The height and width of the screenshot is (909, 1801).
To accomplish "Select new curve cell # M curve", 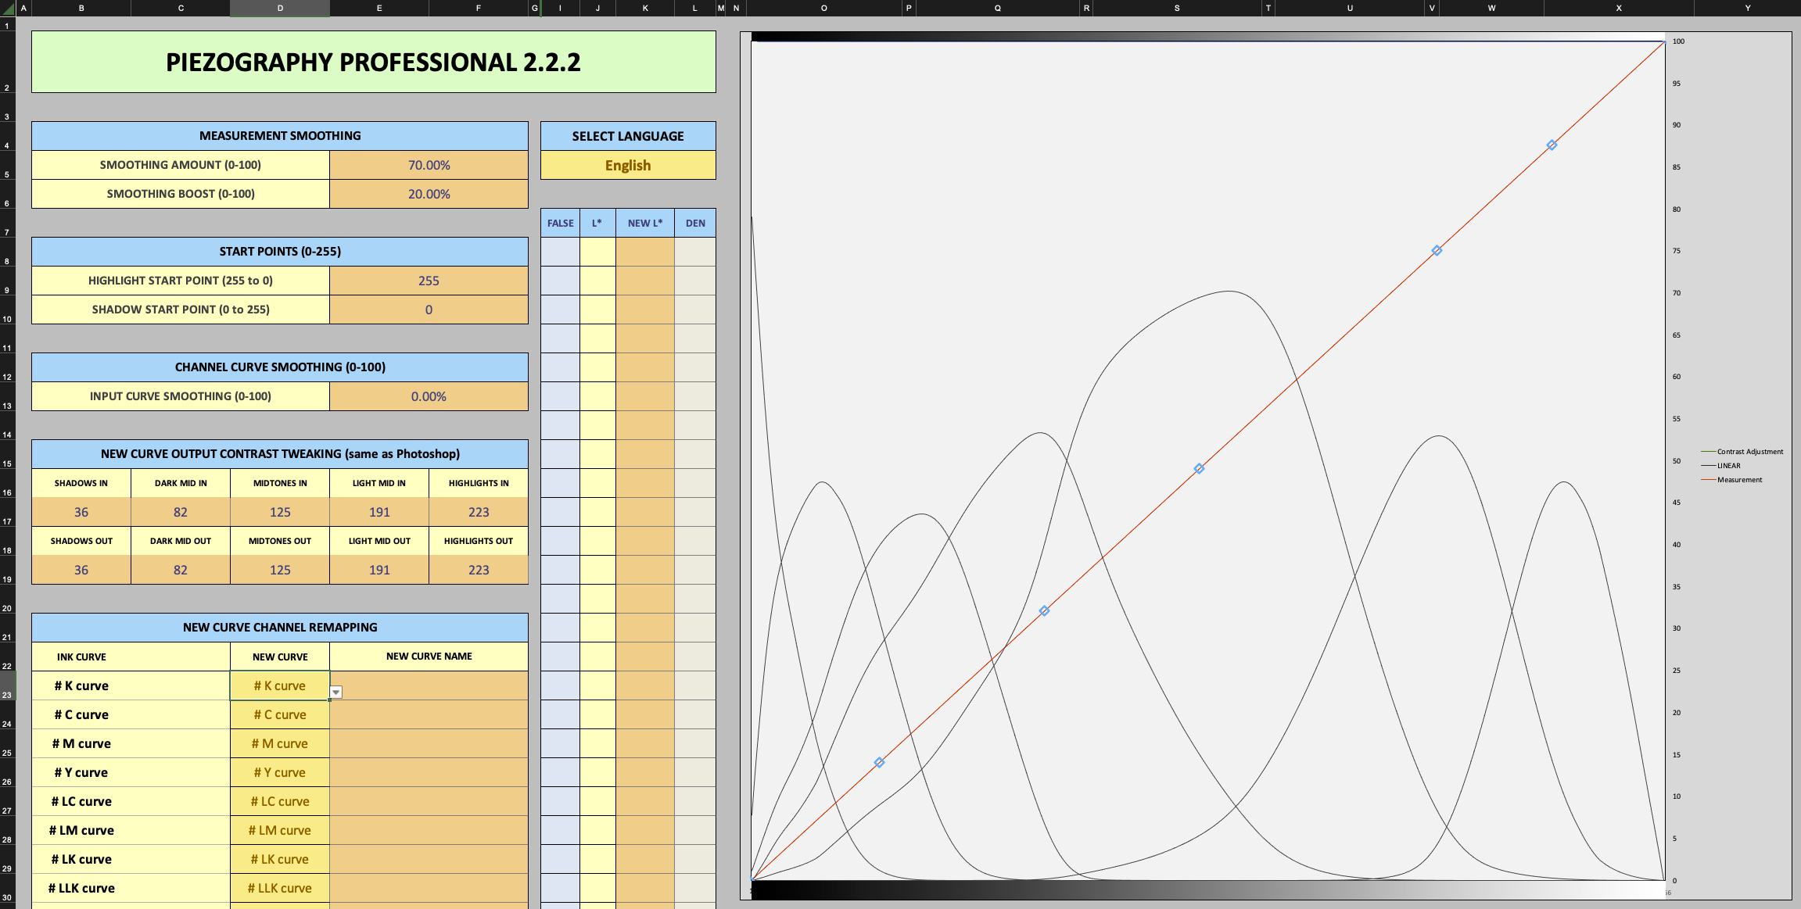I will tap(280, 743).
